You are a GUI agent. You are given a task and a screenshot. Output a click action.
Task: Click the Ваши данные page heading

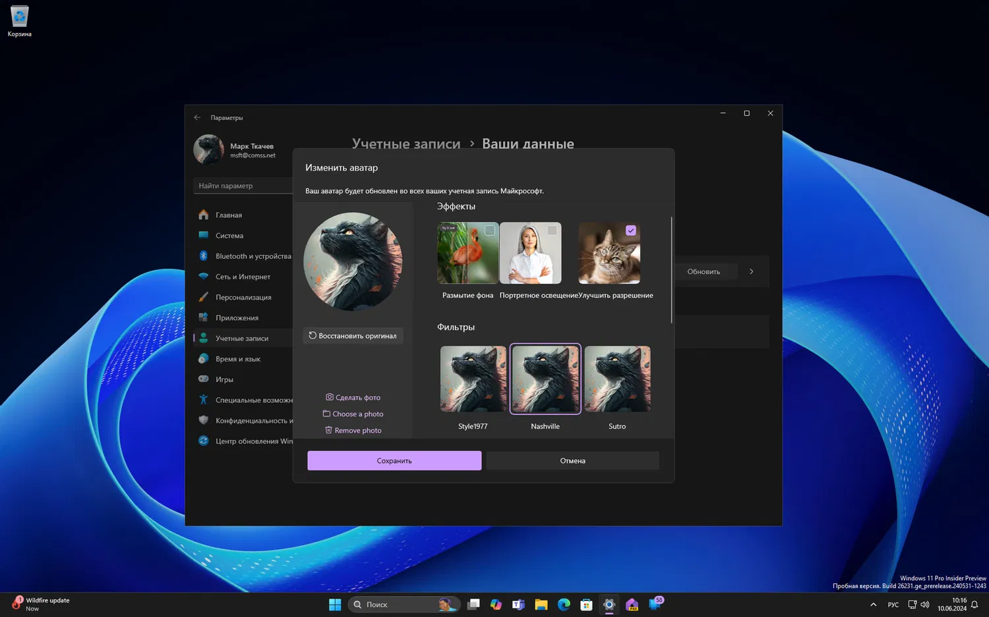point(528,144)
